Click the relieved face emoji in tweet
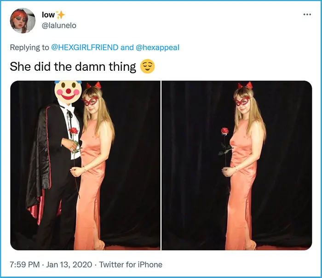 (x=147, y=67)
